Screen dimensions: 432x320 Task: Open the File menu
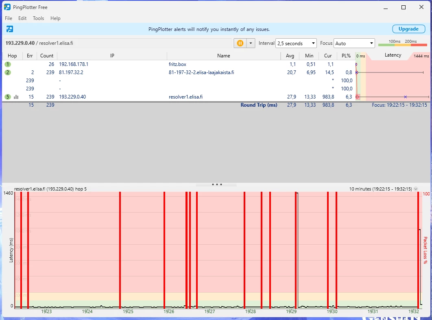click(x=9, y=18)
